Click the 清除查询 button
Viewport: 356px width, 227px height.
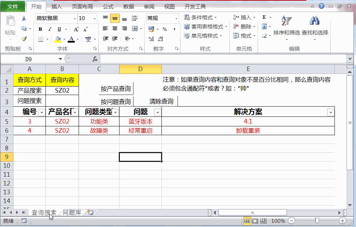point(161,101)
